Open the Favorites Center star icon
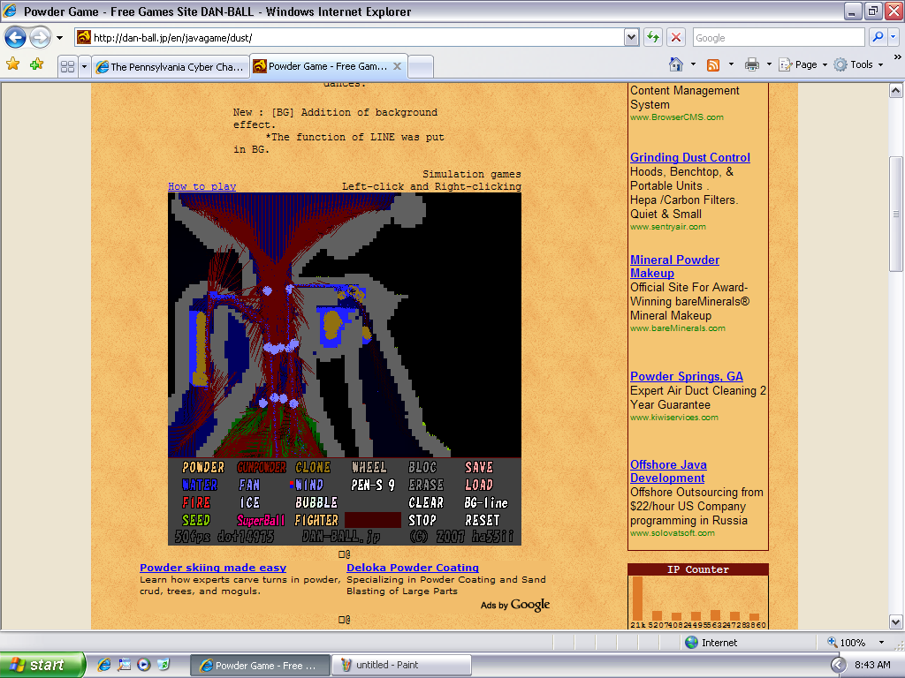The height and width of the screenshot is (678, 905). [x=12, y=64]
